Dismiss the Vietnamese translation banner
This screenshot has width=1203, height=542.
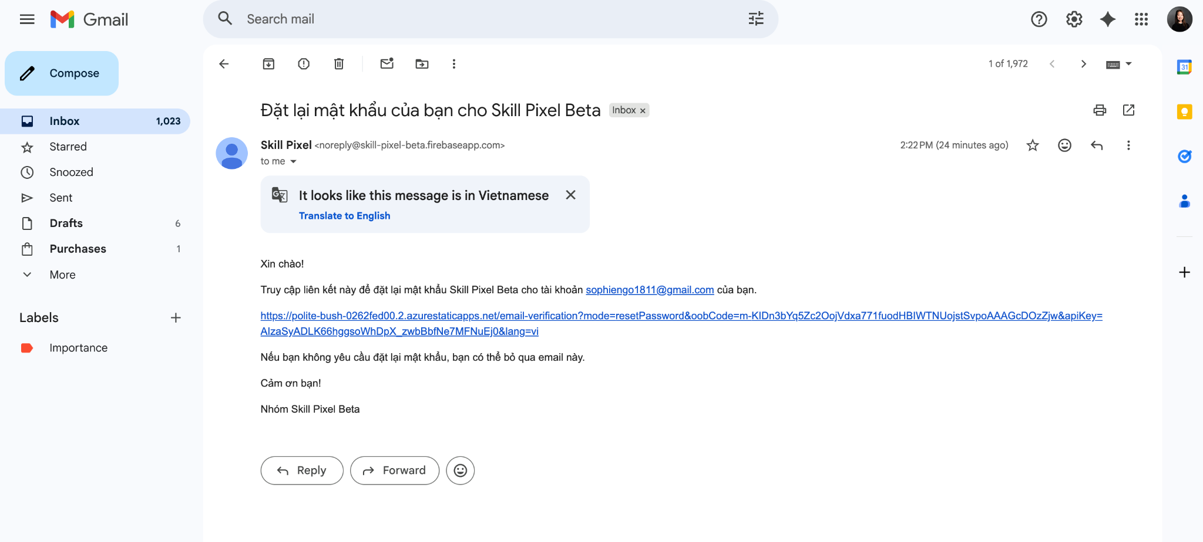570,195
